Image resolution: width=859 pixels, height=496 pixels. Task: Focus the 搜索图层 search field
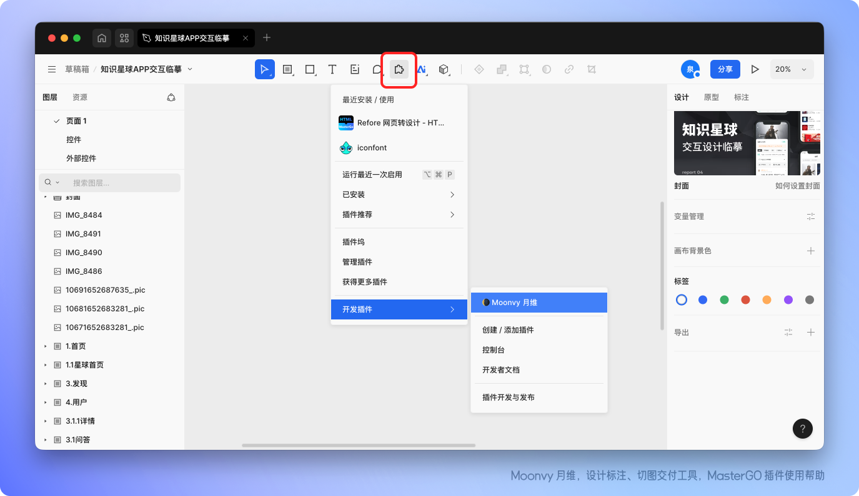click(110, 183)
